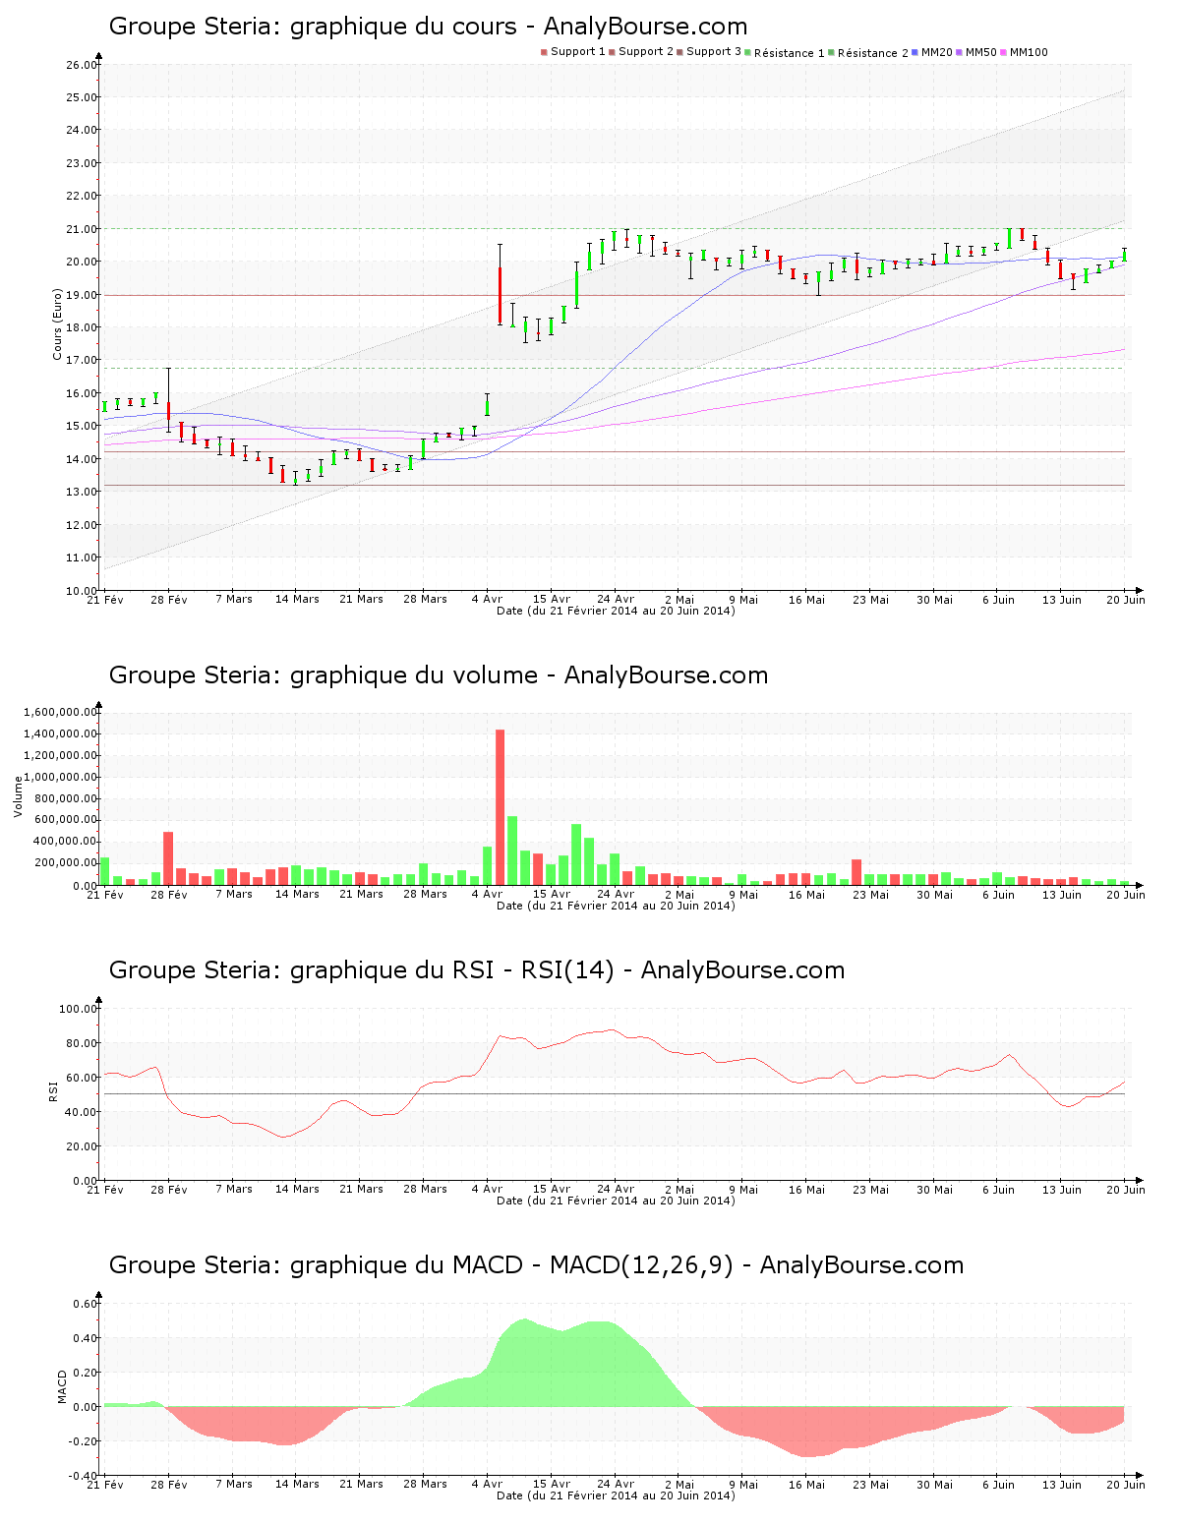1180x1524 pixels.
Task: Click the 100.00 value on RSI axis
Action: tap(78, 1009)
